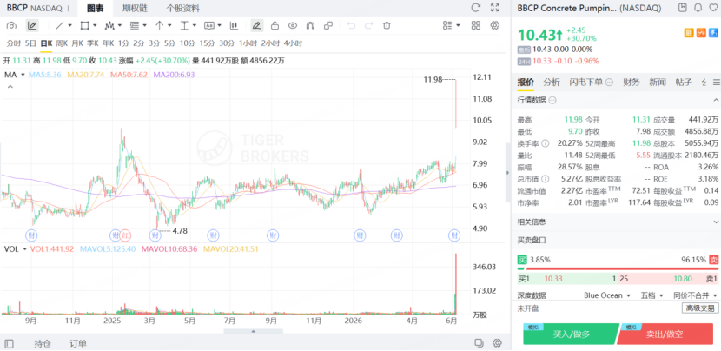This screenshot has width=721, height=351.
Task: Select the wave pattern drawing tool
Action: click(x=109, y=25)
